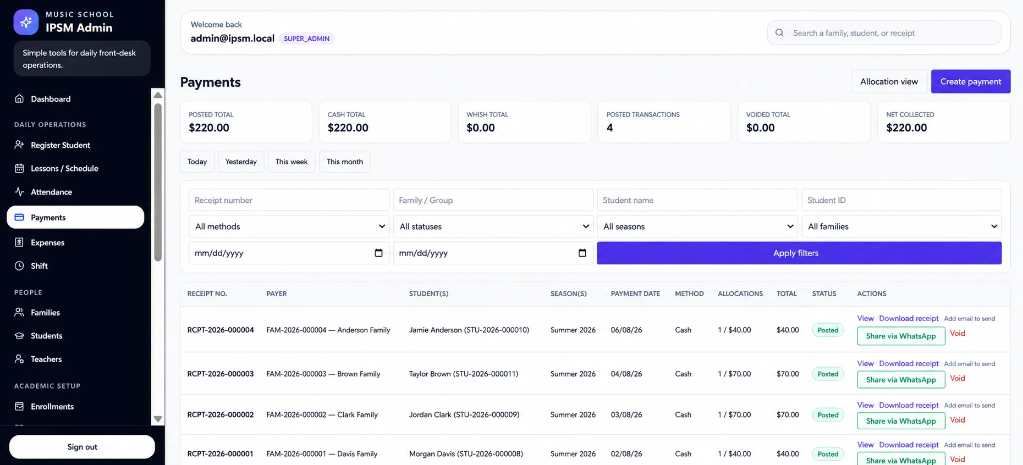View the Anderson Family payment
This screenshot has height=465, width=1023.
coord(865,318)
